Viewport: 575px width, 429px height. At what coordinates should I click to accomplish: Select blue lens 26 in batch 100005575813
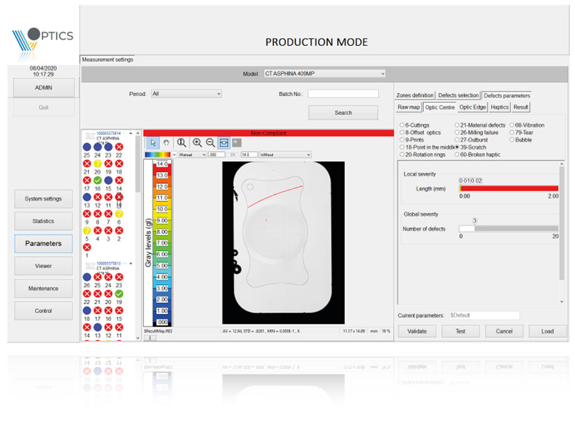87,277
